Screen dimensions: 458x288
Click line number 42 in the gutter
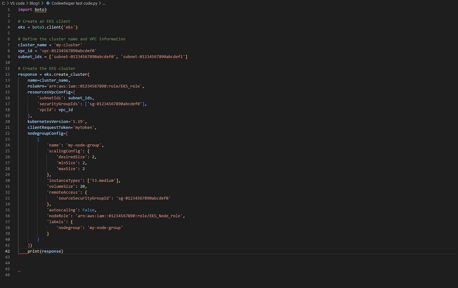(8, 251)
